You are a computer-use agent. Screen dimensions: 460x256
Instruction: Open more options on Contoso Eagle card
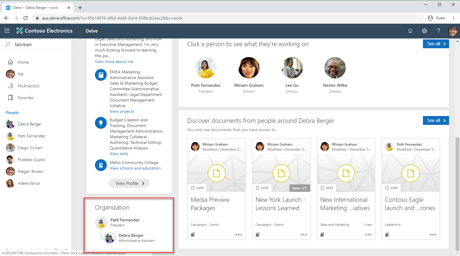433,235
